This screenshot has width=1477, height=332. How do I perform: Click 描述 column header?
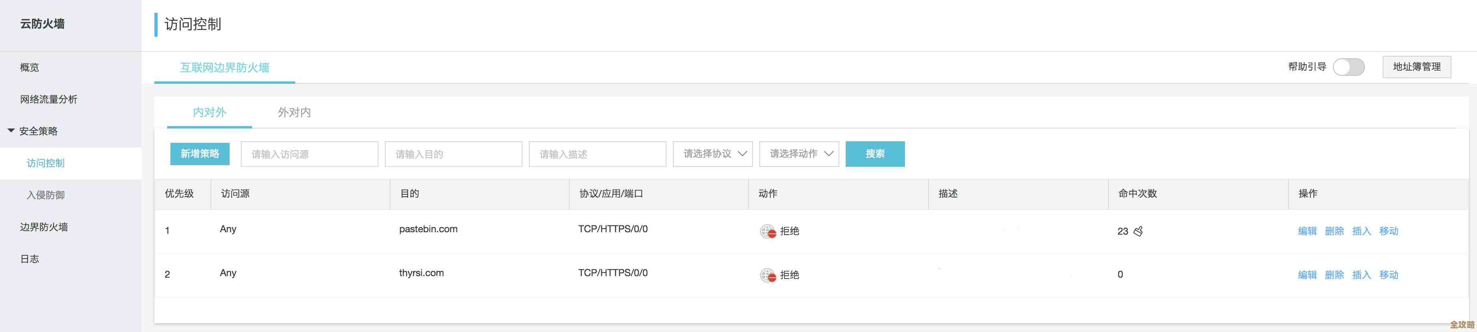(949, 194)
